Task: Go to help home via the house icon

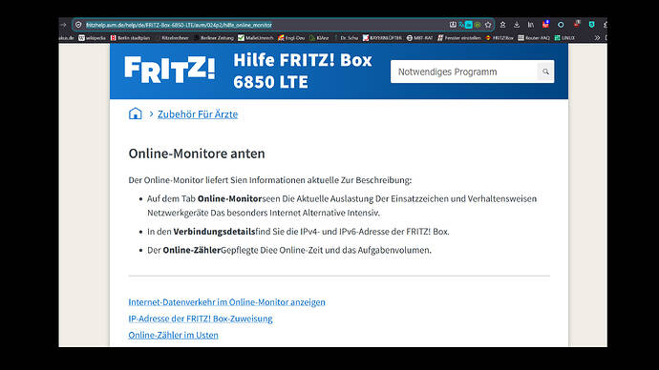Action: click(x=136, y=113)
